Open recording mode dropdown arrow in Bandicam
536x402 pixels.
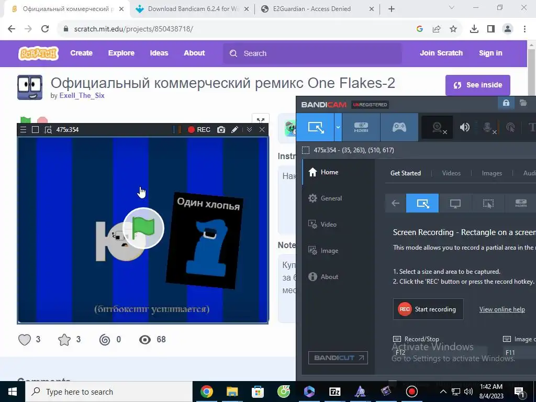[x=338, y=127]
